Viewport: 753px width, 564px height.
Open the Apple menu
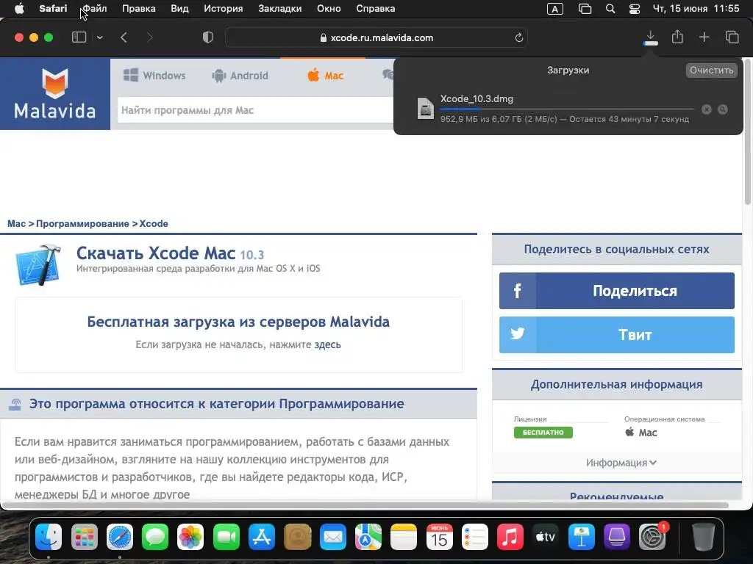tap(19, 9)
